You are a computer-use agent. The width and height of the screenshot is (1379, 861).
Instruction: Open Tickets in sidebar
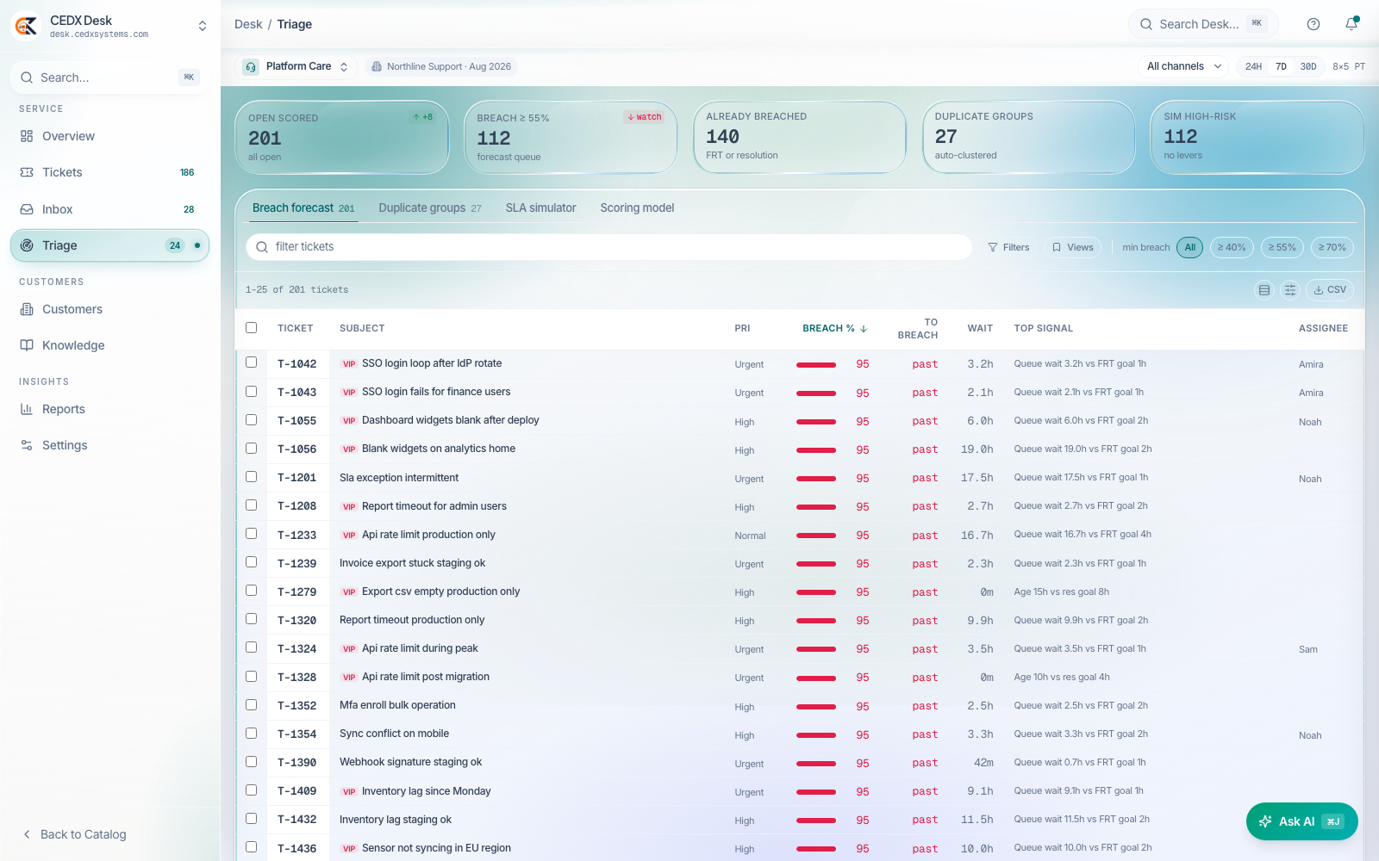[x=109, y=172]
